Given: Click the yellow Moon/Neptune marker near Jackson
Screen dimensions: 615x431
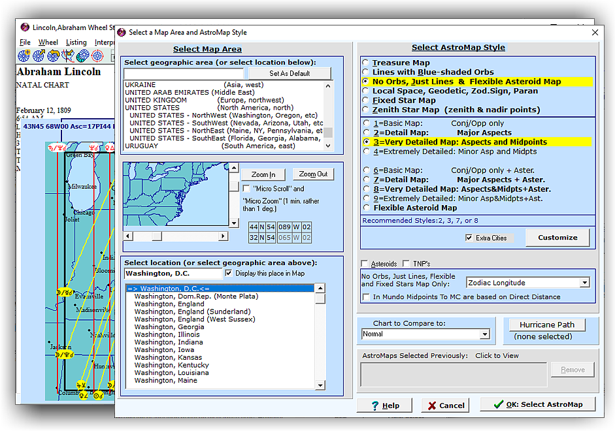Looking at the screenshot, I should [x=65, y=355].
